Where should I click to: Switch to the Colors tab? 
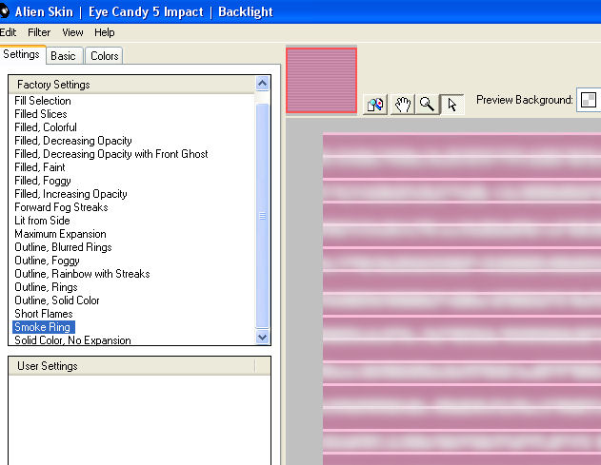click(104, 56)
